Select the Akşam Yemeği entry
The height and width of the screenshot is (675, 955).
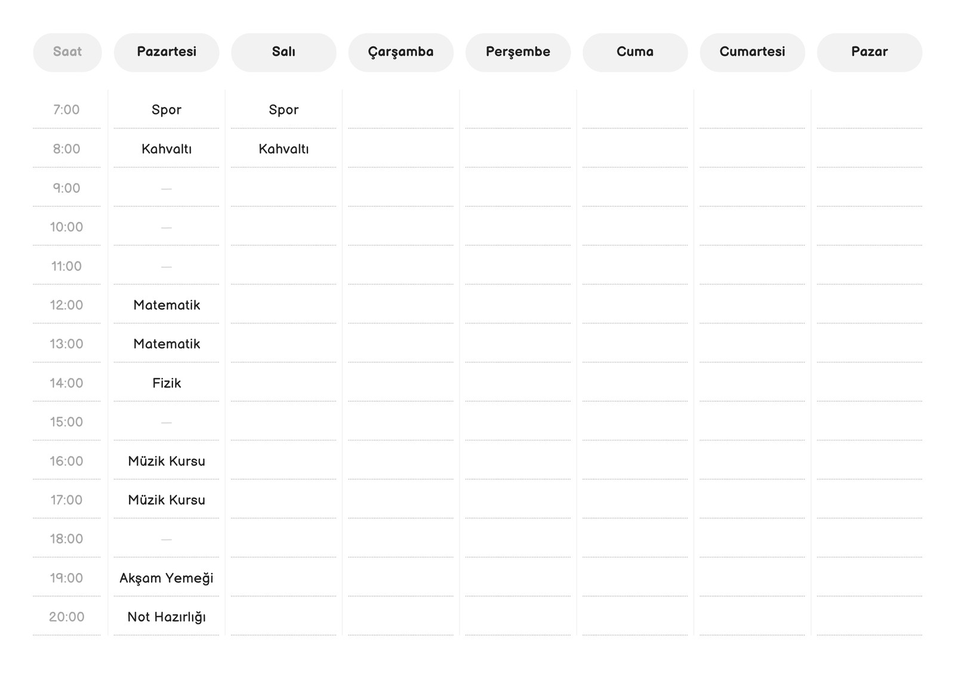[167, 578]
